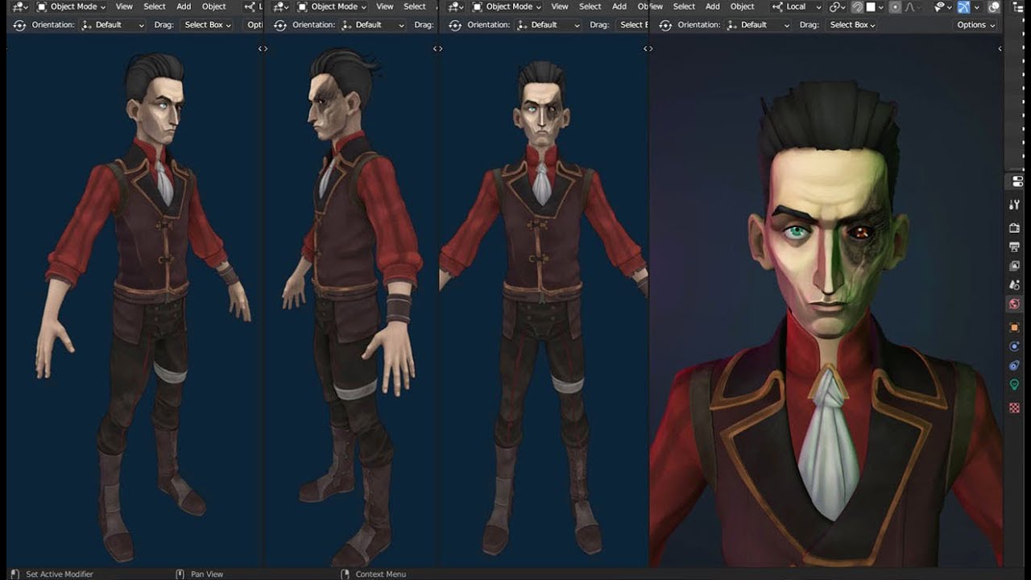
Task: Open the Output properties tab
Action: (x=1015, y=246)
